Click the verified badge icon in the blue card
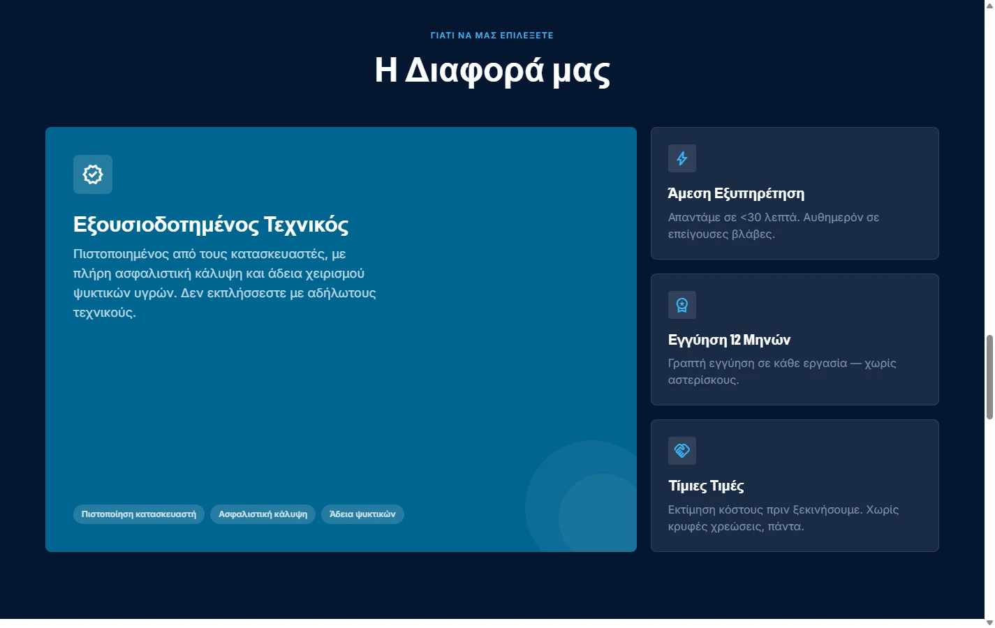The width and height of the screenshot is (995, 628). click(93, 174)
